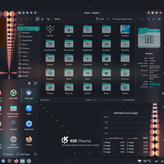This screenshot has height=164, width=164.
Task: Toggle Show Hidden Files
Action: (x=122, y=19)
